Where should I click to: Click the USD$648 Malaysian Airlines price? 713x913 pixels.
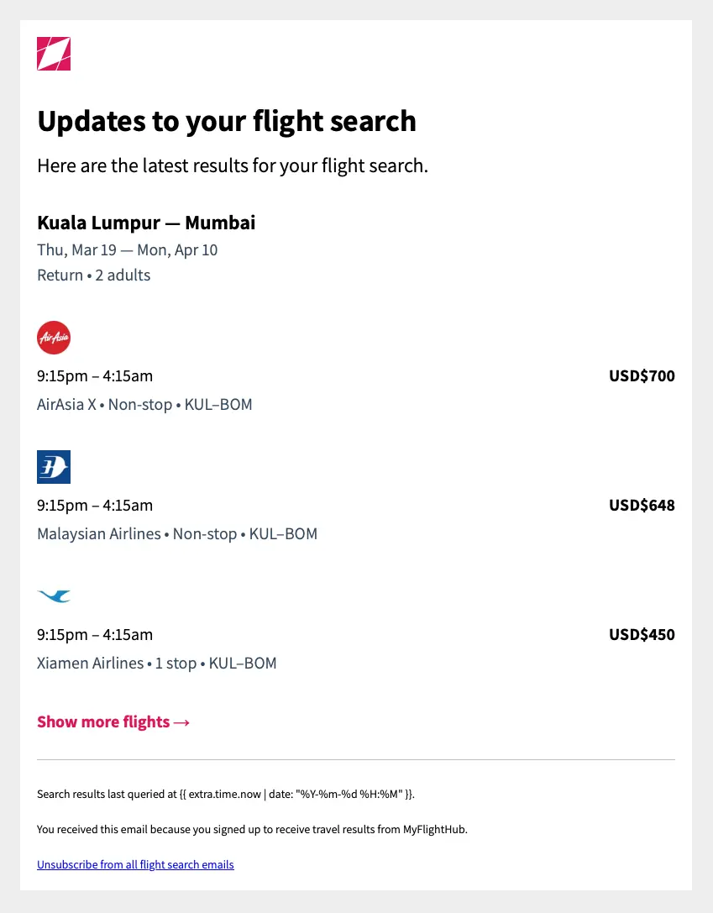[x=642, y=505]
